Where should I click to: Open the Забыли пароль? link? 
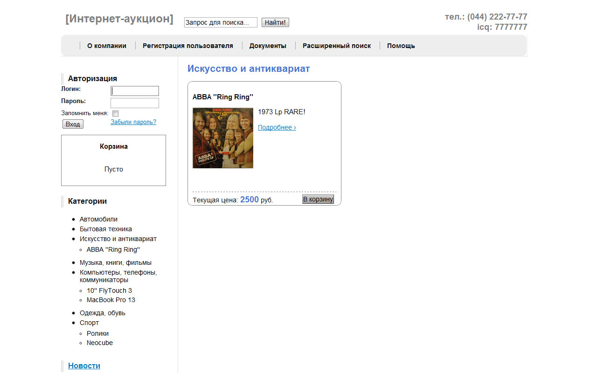pyautogui.click(x=133, y=122)
